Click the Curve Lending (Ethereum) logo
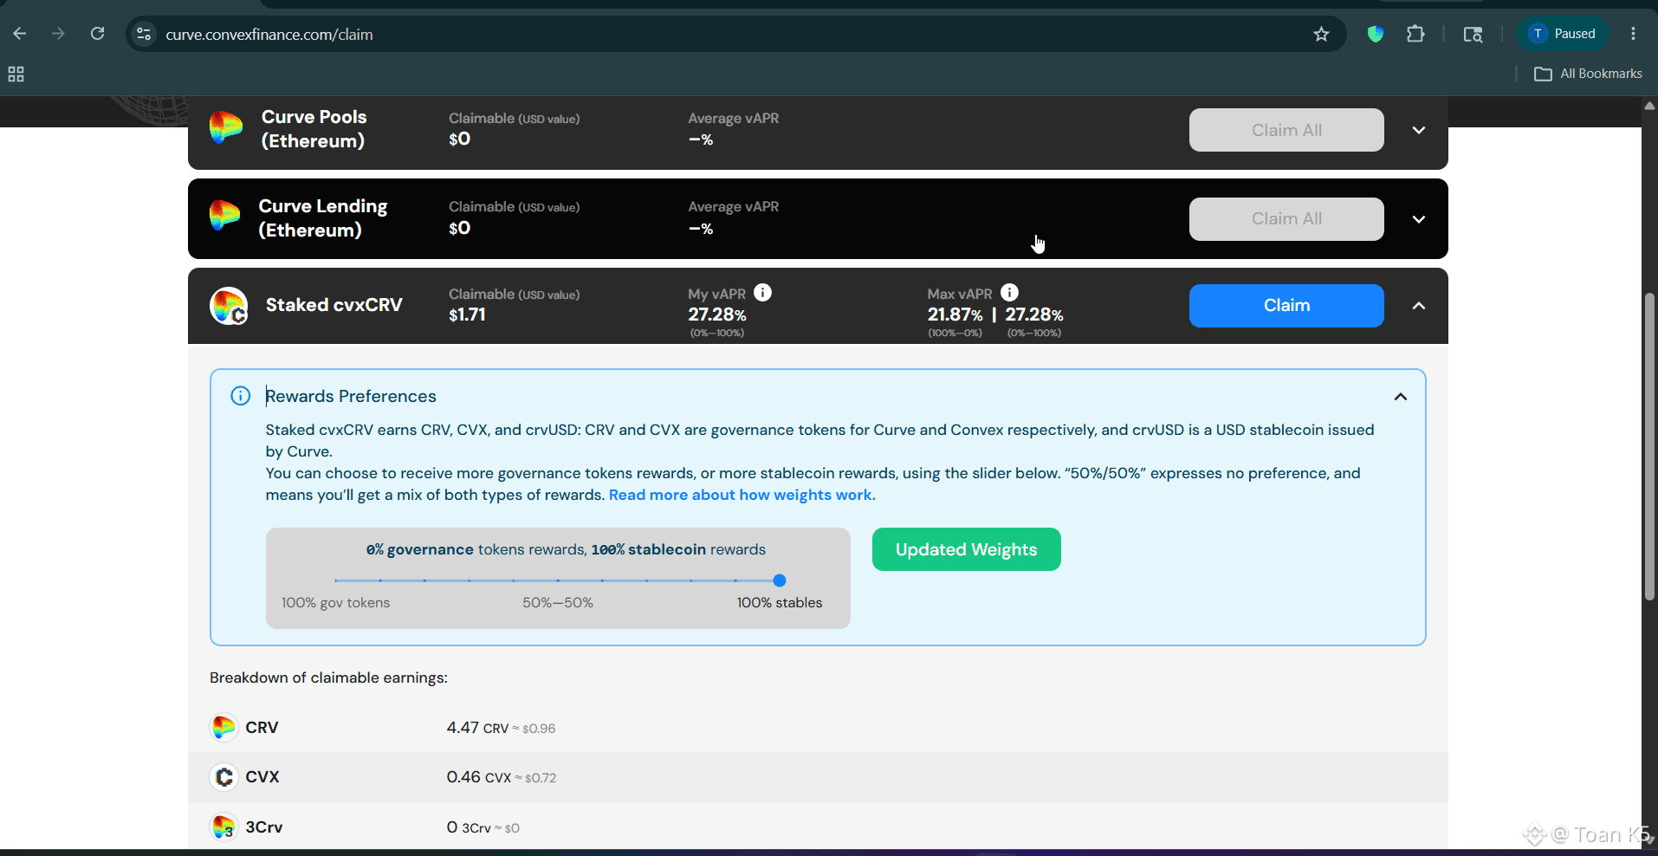The height and width of the screenshot is (856, 1658). coord(224,216)
